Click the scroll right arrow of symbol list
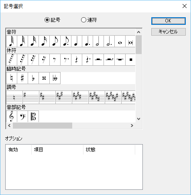 pyautogui.click(x=132, y=126)
